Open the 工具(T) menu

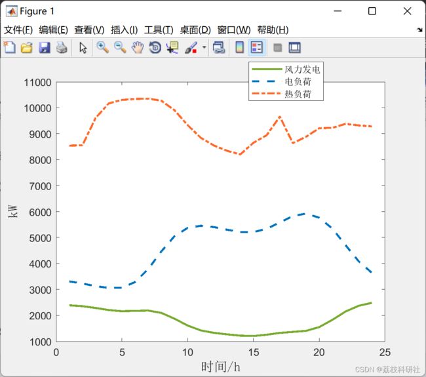tap(159, 30)
